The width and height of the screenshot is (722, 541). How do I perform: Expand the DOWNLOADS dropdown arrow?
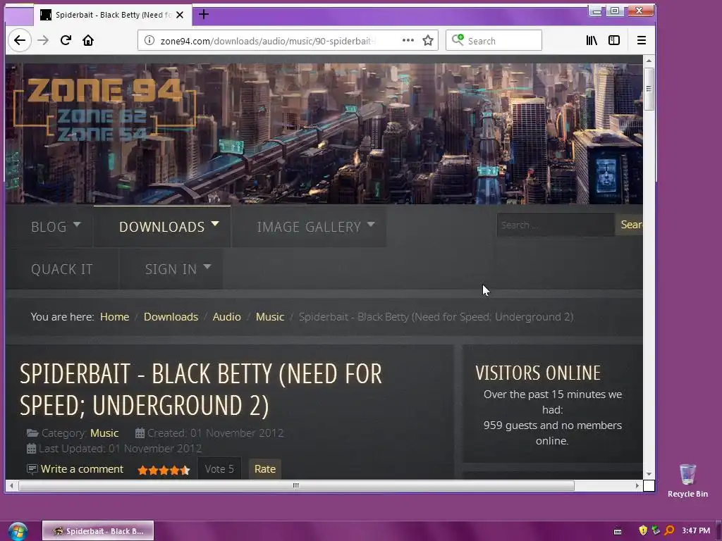[214, 224]
